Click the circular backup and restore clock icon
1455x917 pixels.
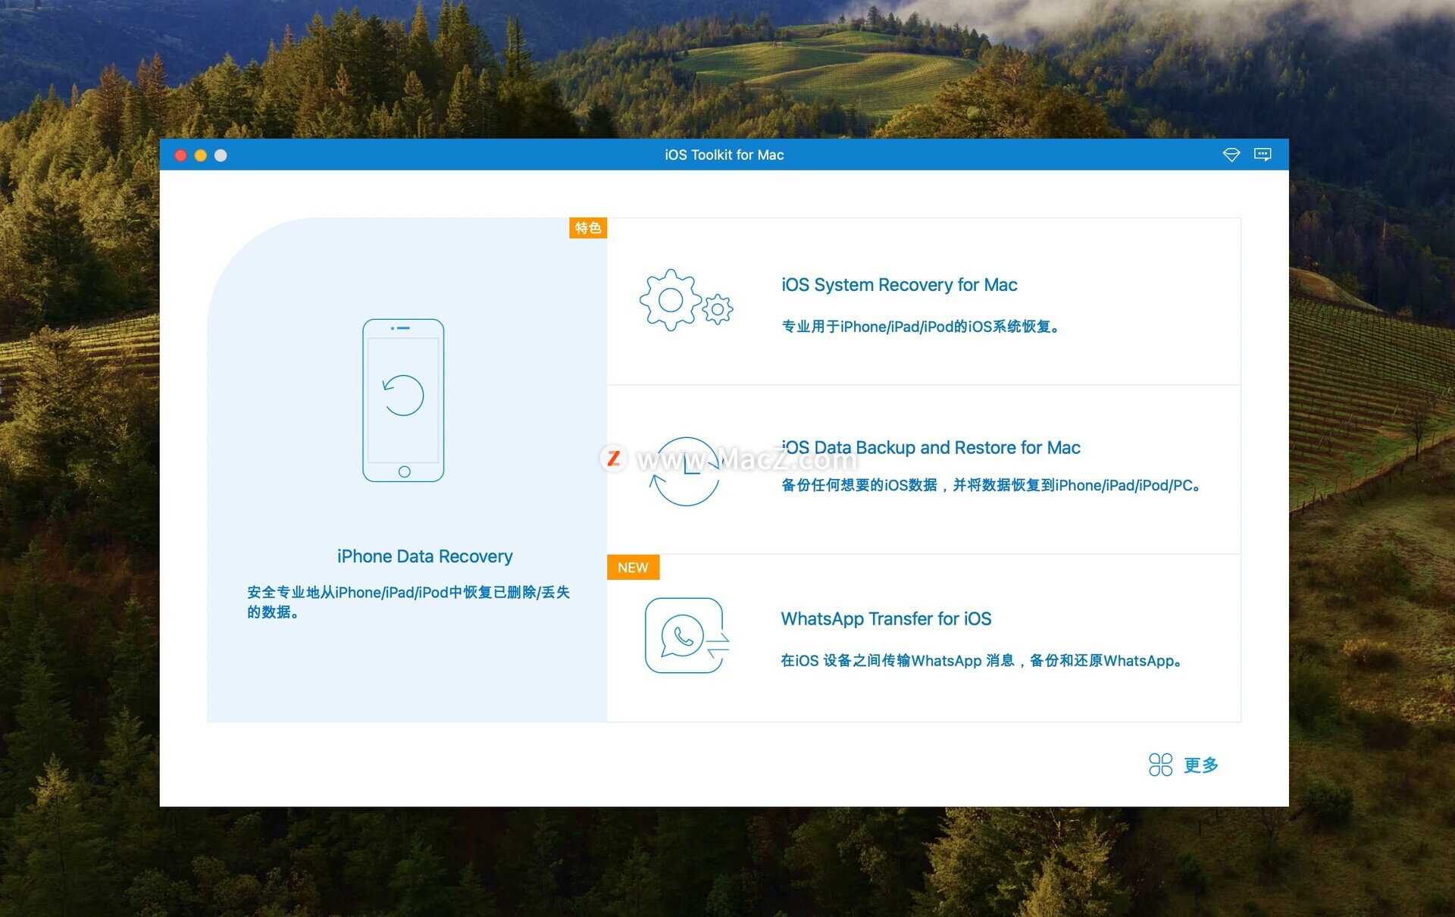685,471
